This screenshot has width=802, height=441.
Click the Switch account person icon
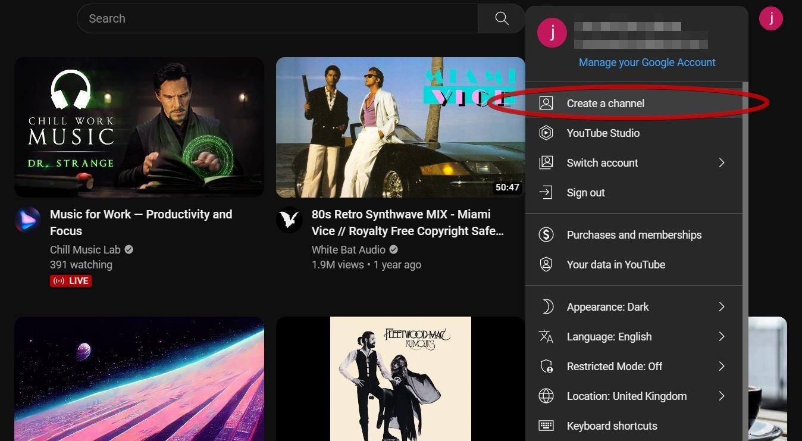[546, 163]
